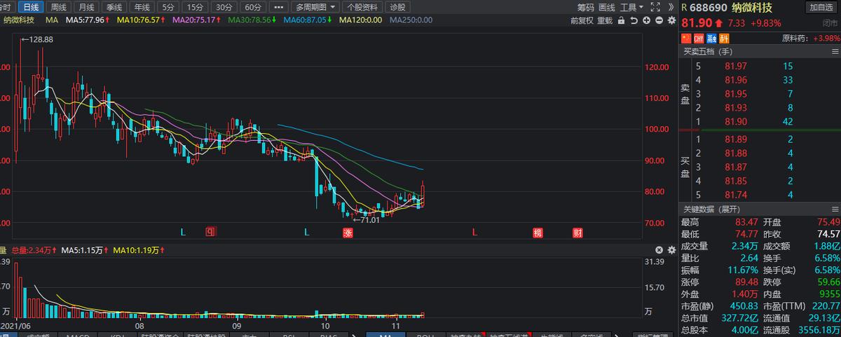
Task: Click the L marker after November
Action: 475,233
